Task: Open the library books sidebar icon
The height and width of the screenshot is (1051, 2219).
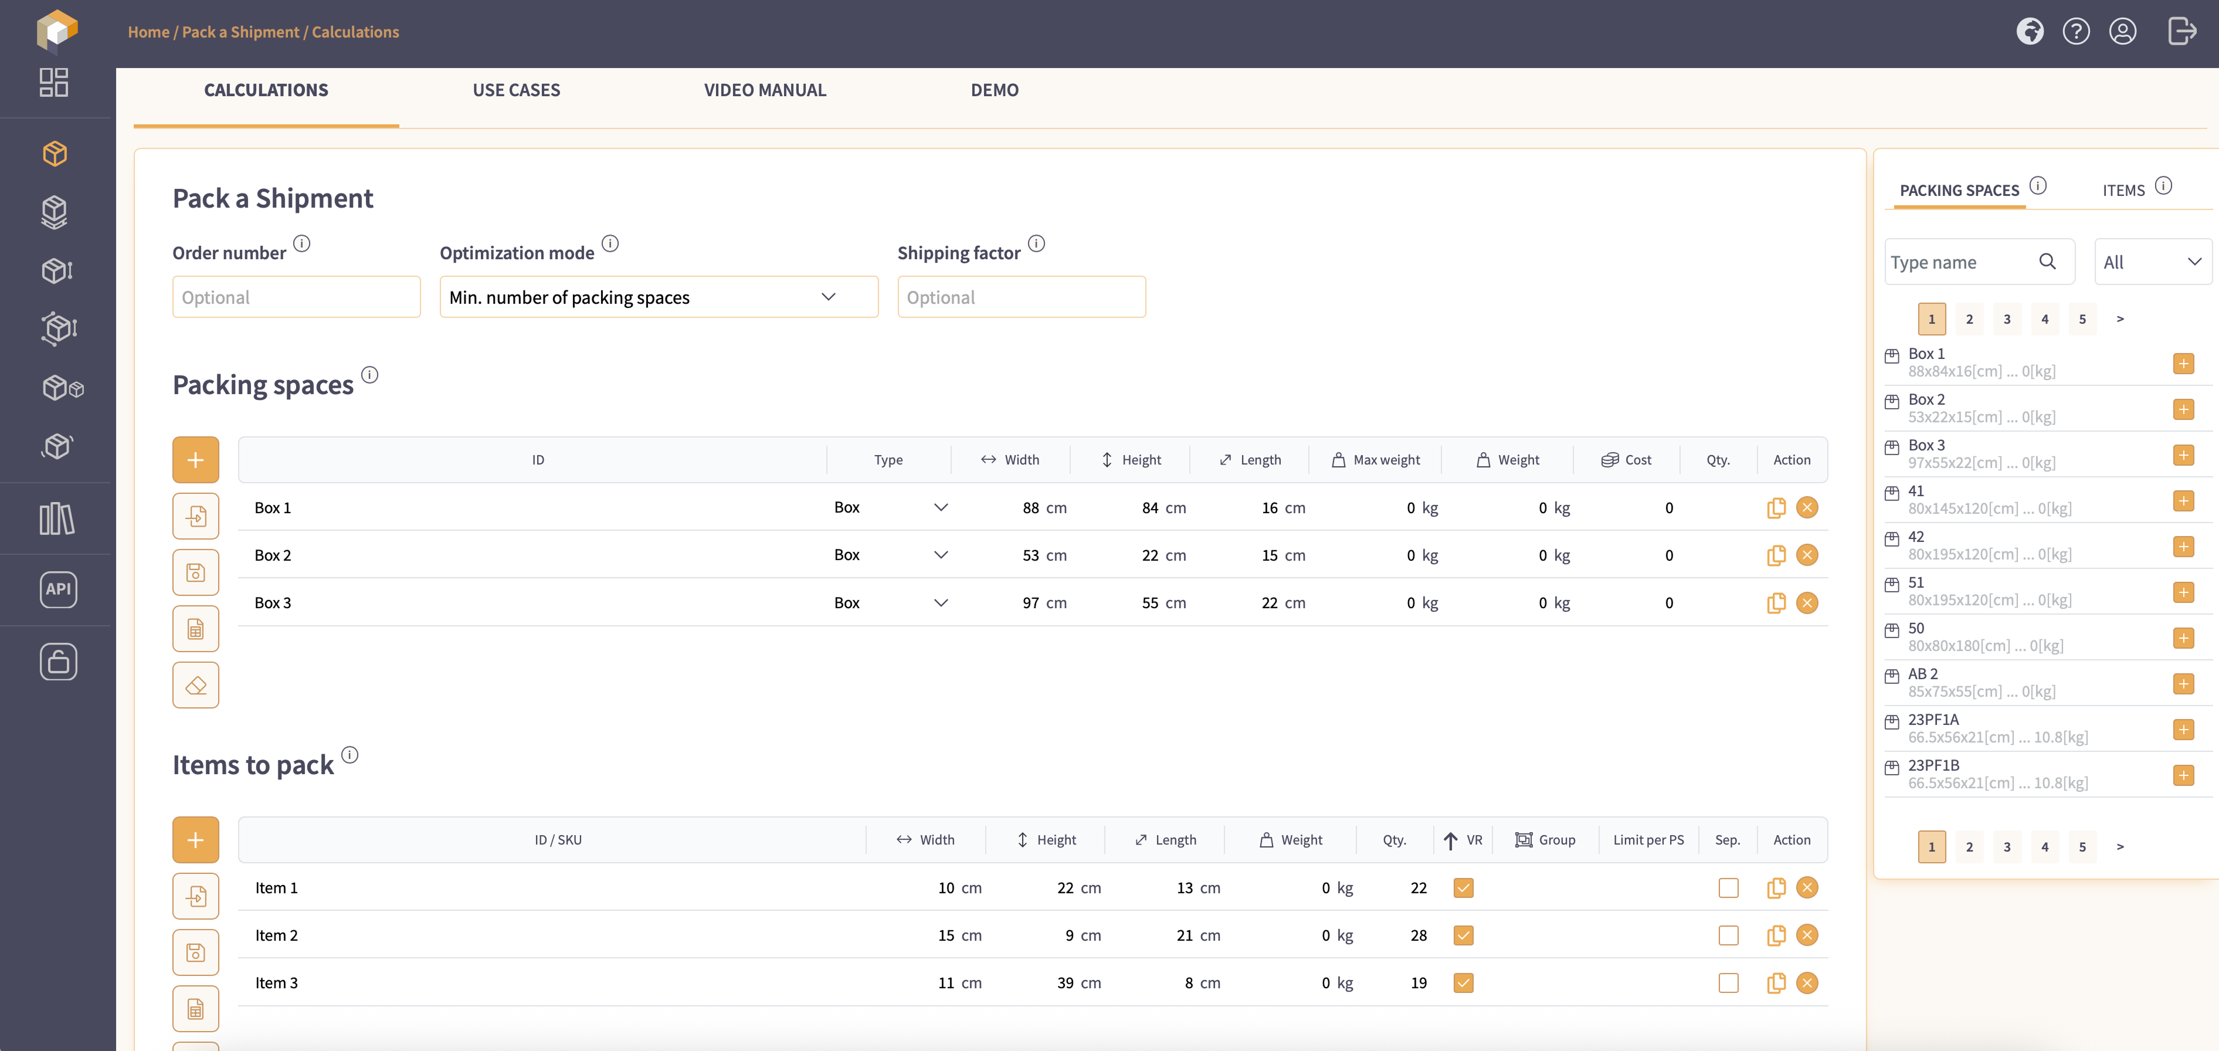Action: [x=57, y=518]
